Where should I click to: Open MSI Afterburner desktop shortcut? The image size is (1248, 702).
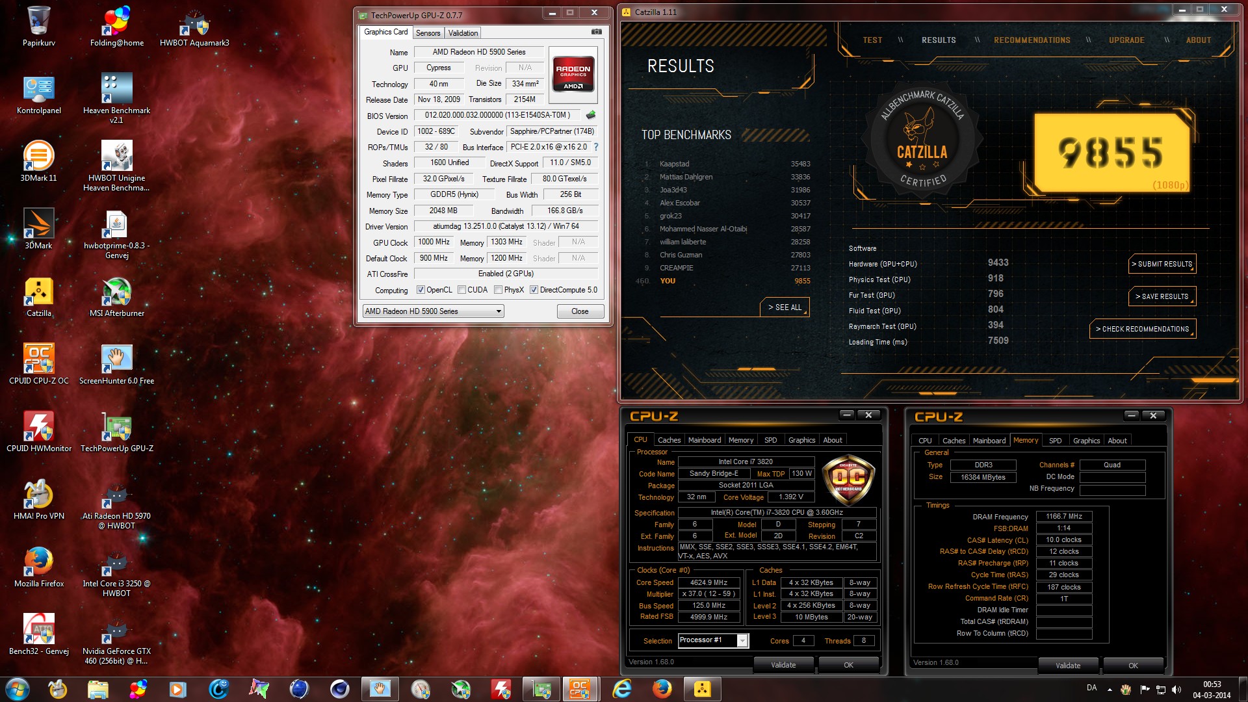(x=117, y=297)
